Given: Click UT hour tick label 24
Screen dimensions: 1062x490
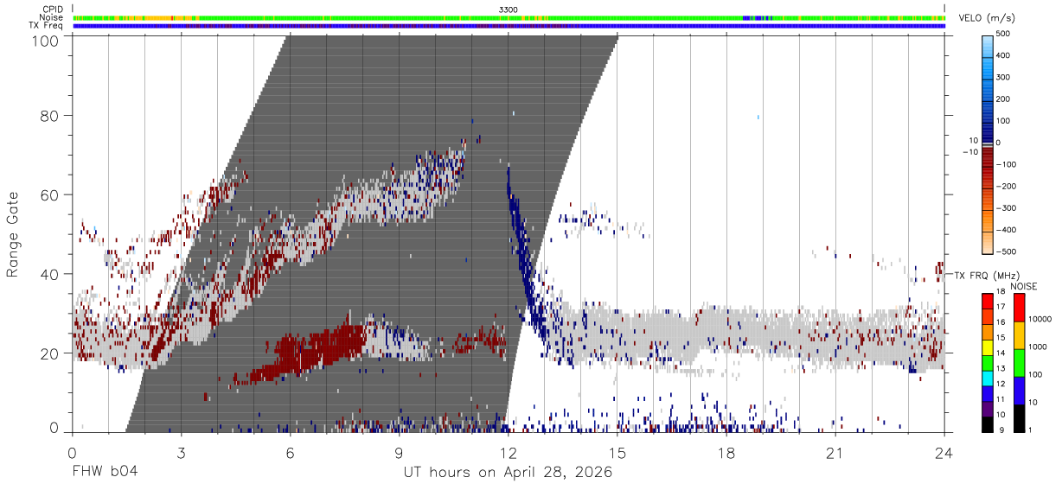Looking at the screenshot, I should [x=944, y=454].
